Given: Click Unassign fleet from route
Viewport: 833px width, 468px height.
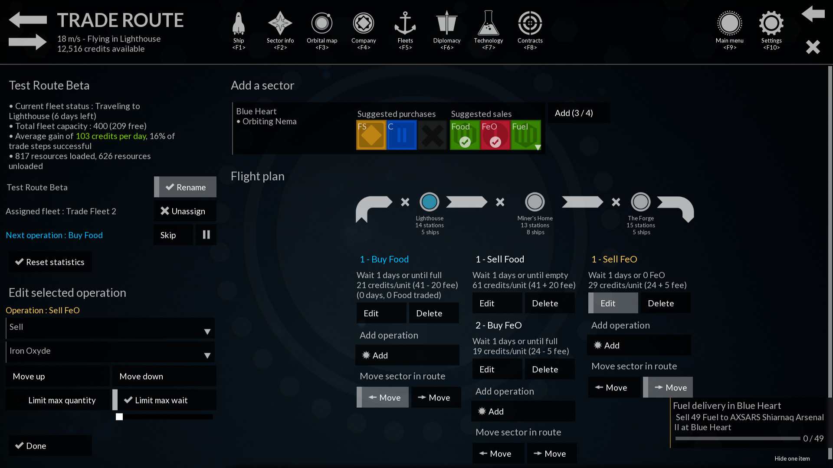Looking at the screenshot, I should 183,211.
